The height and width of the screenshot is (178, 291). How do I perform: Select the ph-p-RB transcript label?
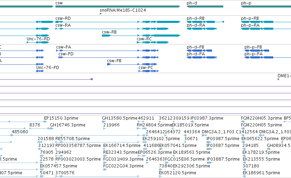coord(250,18)
